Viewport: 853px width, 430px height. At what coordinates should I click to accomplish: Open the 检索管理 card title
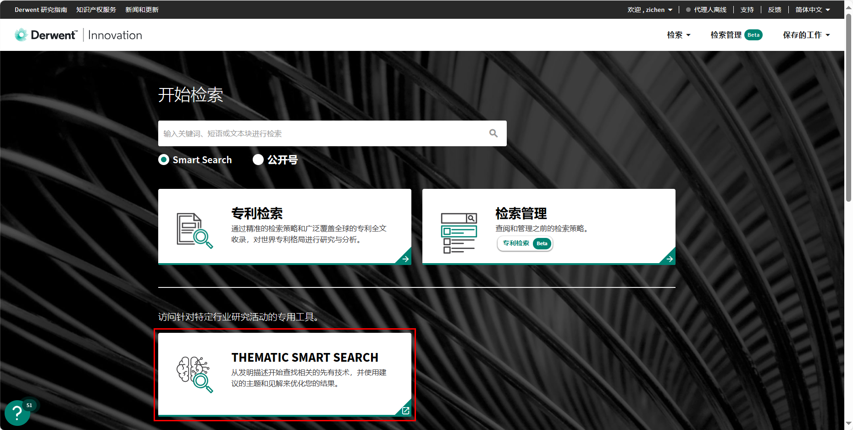pyautogui.click(x=521, y=213)
